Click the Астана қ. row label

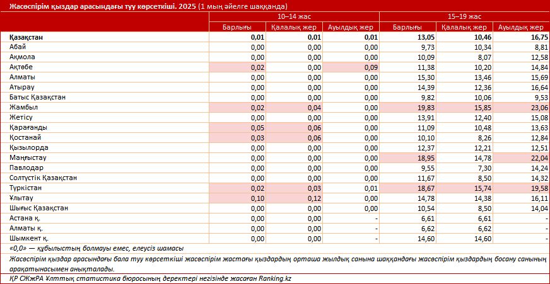click(26, 219)
